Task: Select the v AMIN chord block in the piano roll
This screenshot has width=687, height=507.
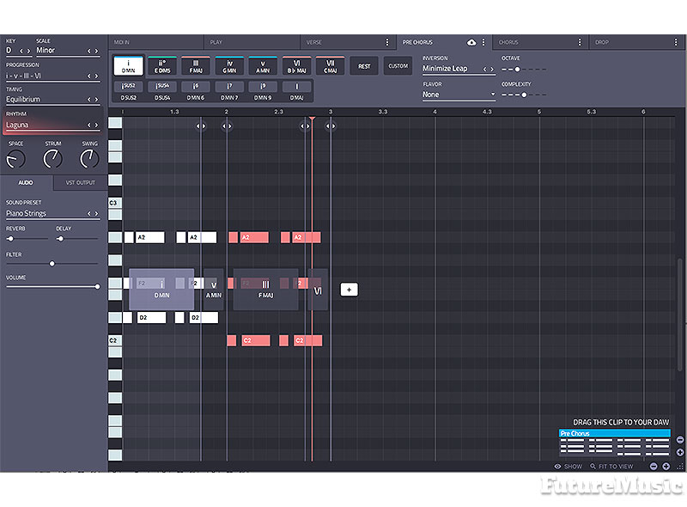Action: coord(213,290)
